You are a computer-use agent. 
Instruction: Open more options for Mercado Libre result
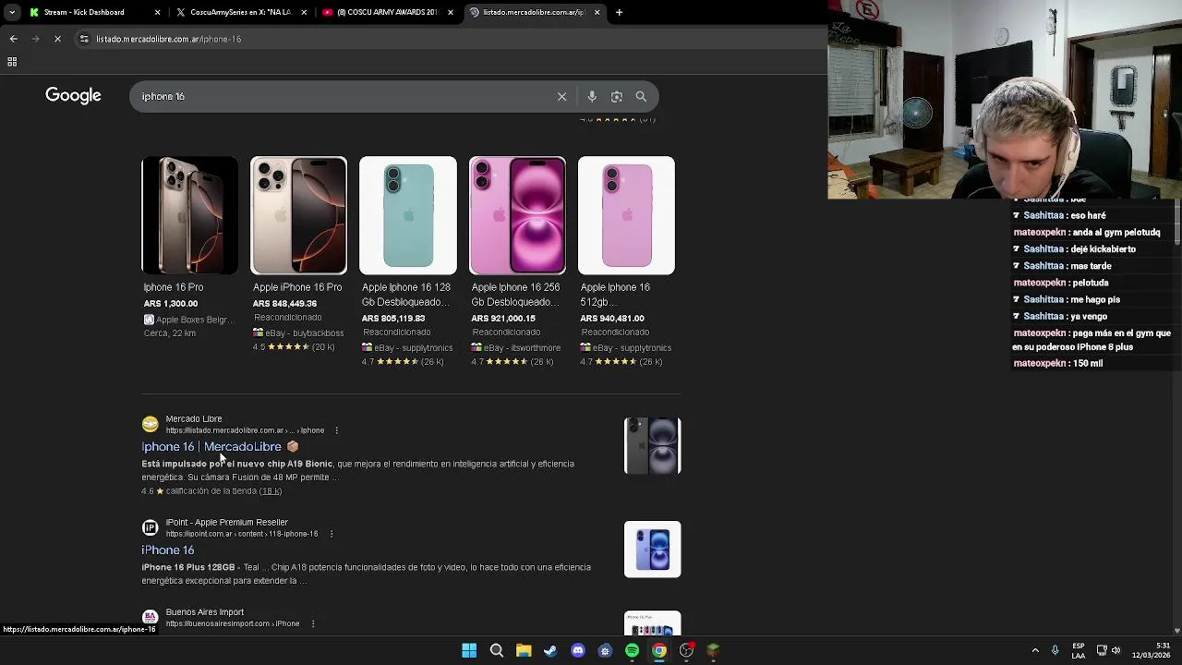(336, 430)
